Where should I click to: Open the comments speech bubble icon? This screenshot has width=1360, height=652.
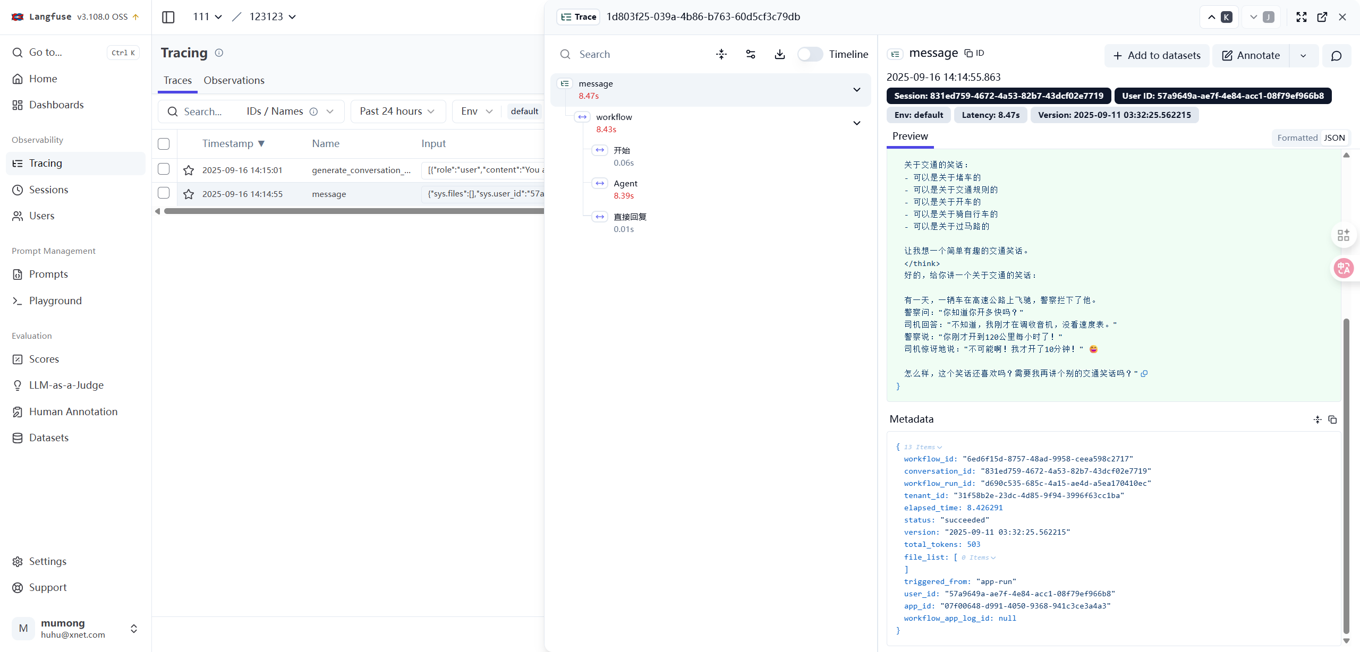click(x=1336, y=56)
